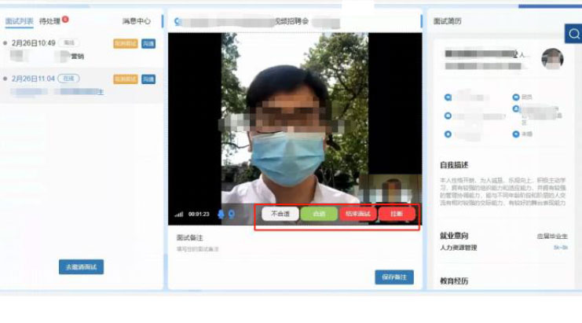Click the 教育经历 heading
This screenshot has width=582, height=323.
454,281
